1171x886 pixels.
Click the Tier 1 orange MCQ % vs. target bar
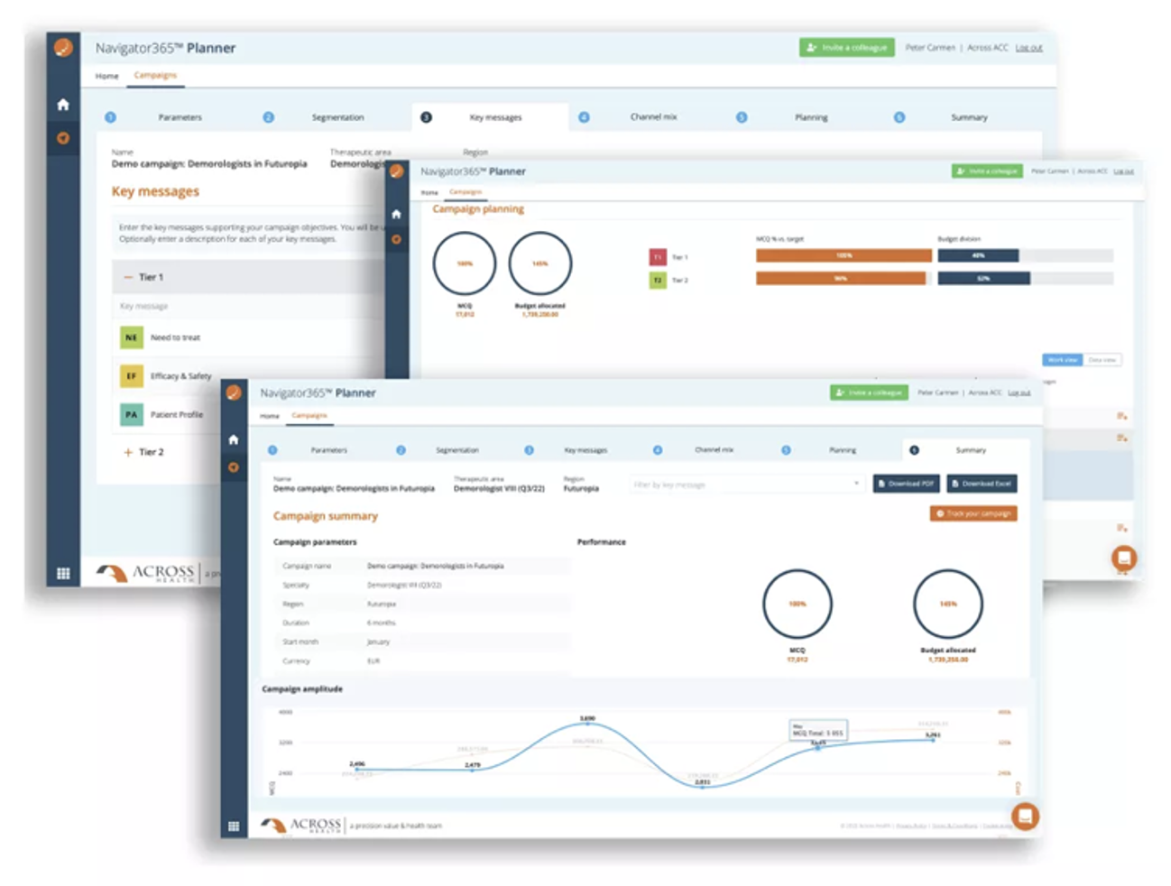click(x=844, y=255)
